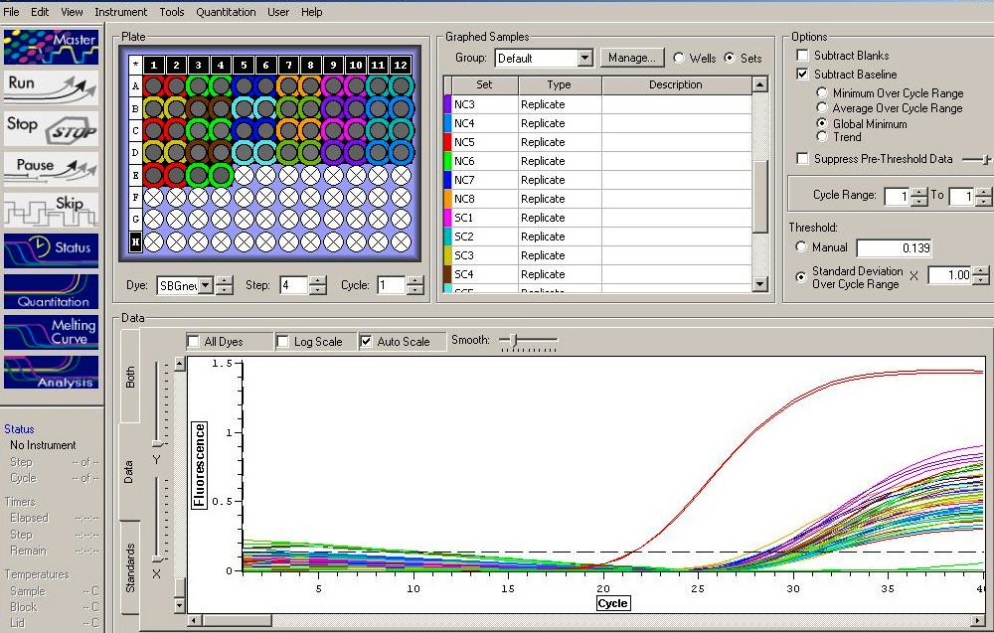Select Trend baseline option
Viewport: 994px width, 633px height.
point(822,136)
